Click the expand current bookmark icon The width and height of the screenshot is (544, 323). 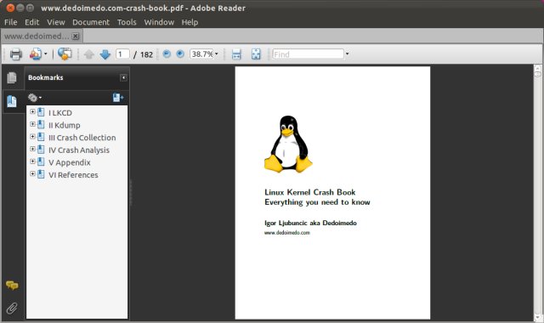pos(117,98)
